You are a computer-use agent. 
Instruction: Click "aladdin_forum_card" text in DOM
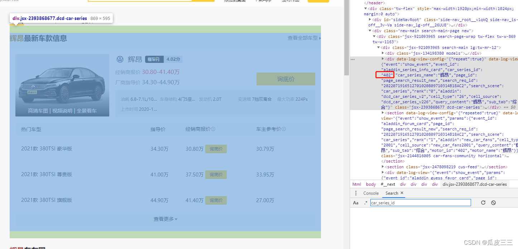click(403, 124)
